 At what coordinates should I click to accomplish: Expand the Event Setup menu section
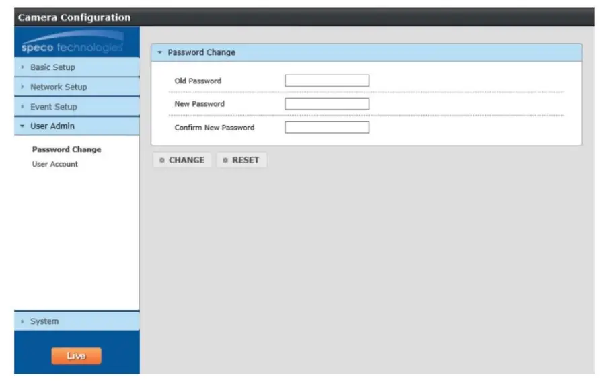tap(77, 107)
